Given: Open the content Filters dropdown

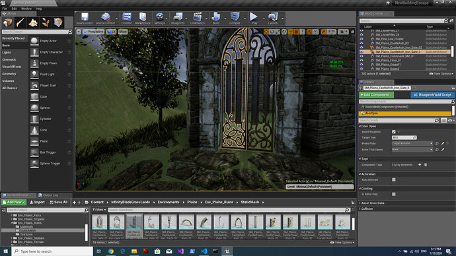Looking at the screenshot, I should point(99,210).
